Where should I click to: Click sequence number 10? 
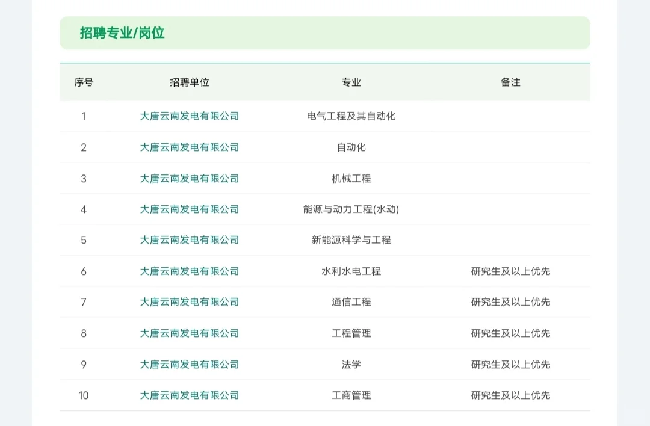click(x=84, y=395)
